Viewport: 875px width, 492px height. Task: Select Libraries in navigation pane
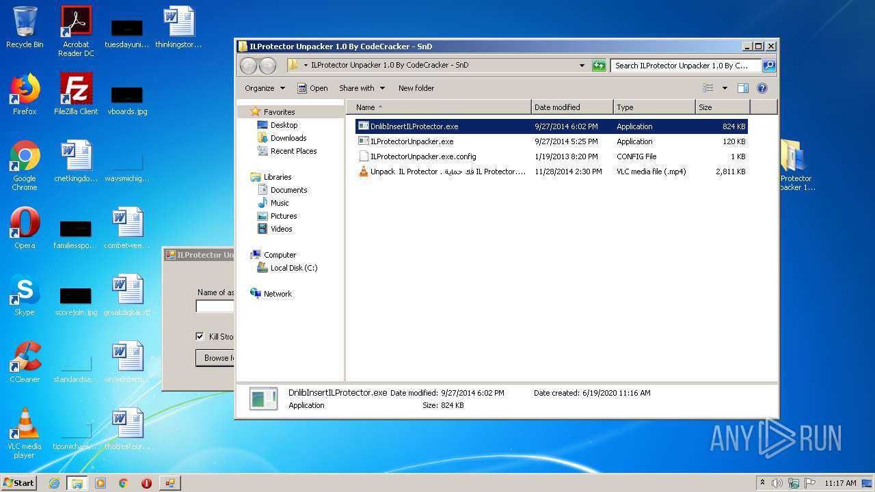[x=278, y=177]
